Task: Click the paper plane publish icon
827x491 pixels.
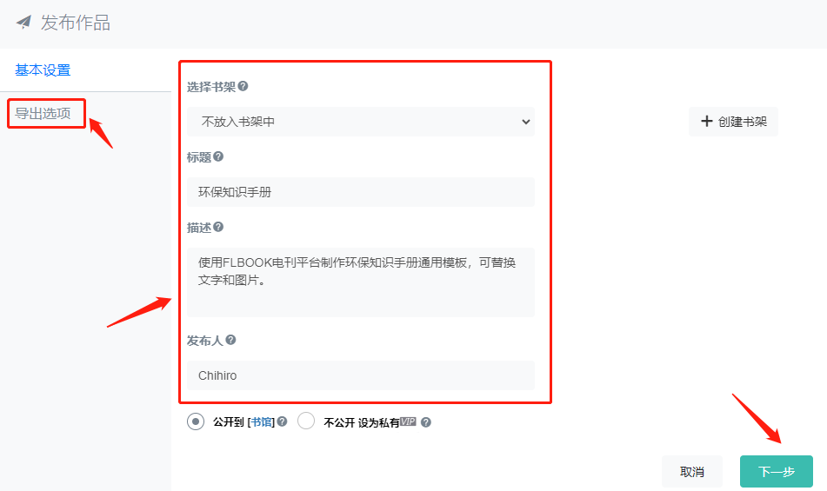Action: (23, 22)
